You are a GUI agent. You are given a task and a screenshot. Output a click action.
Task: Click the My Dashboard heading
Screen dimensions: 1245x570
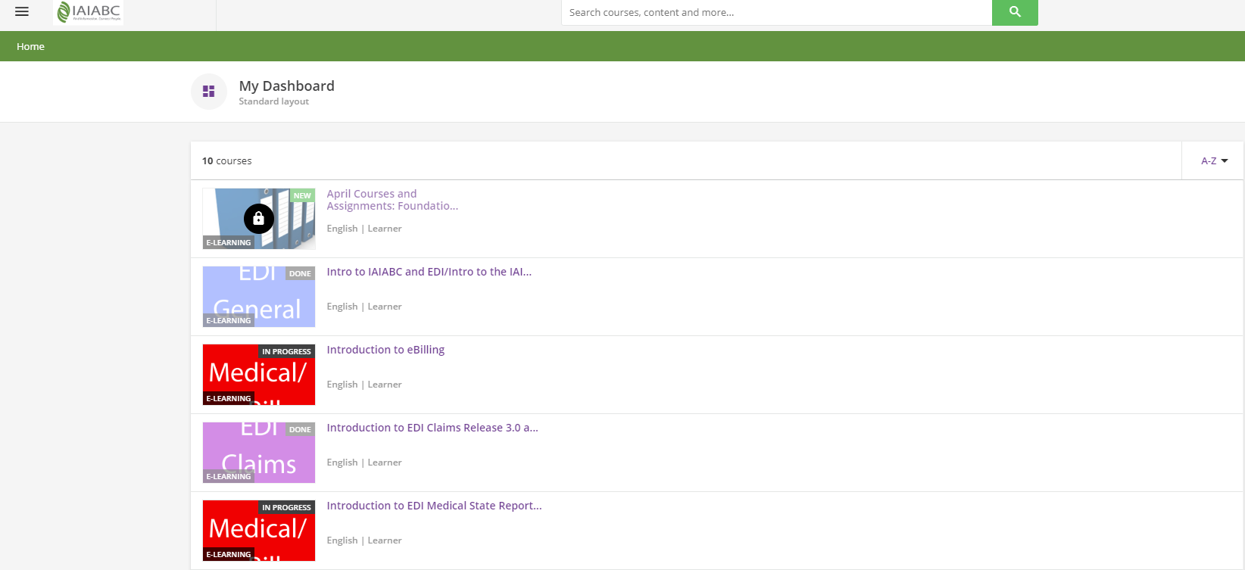[x=286, y=86]
